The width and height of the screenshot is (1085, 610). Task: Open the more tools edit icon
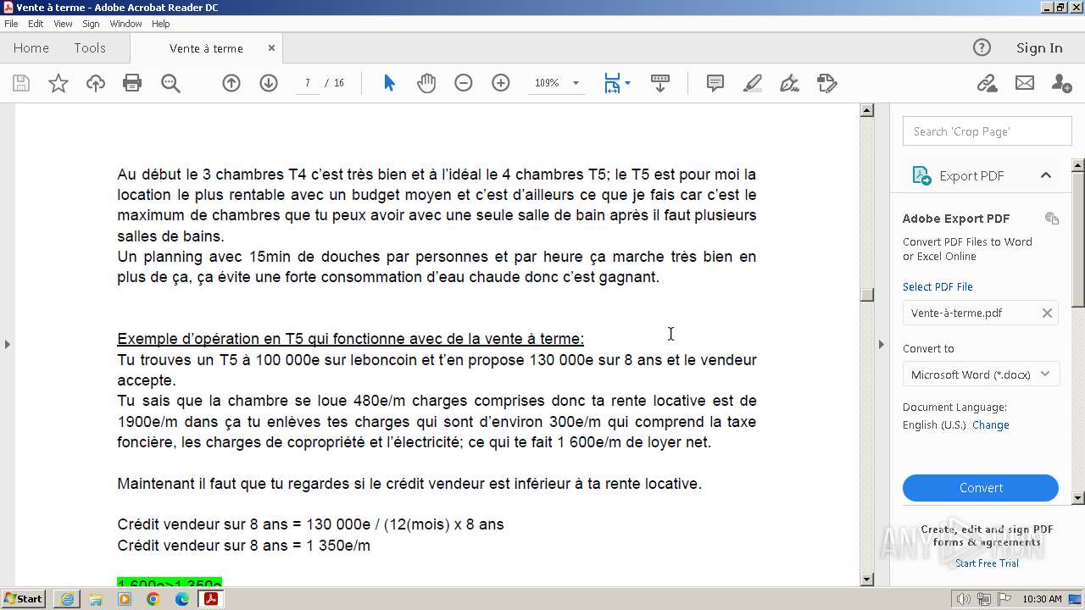tap(826, 83)
